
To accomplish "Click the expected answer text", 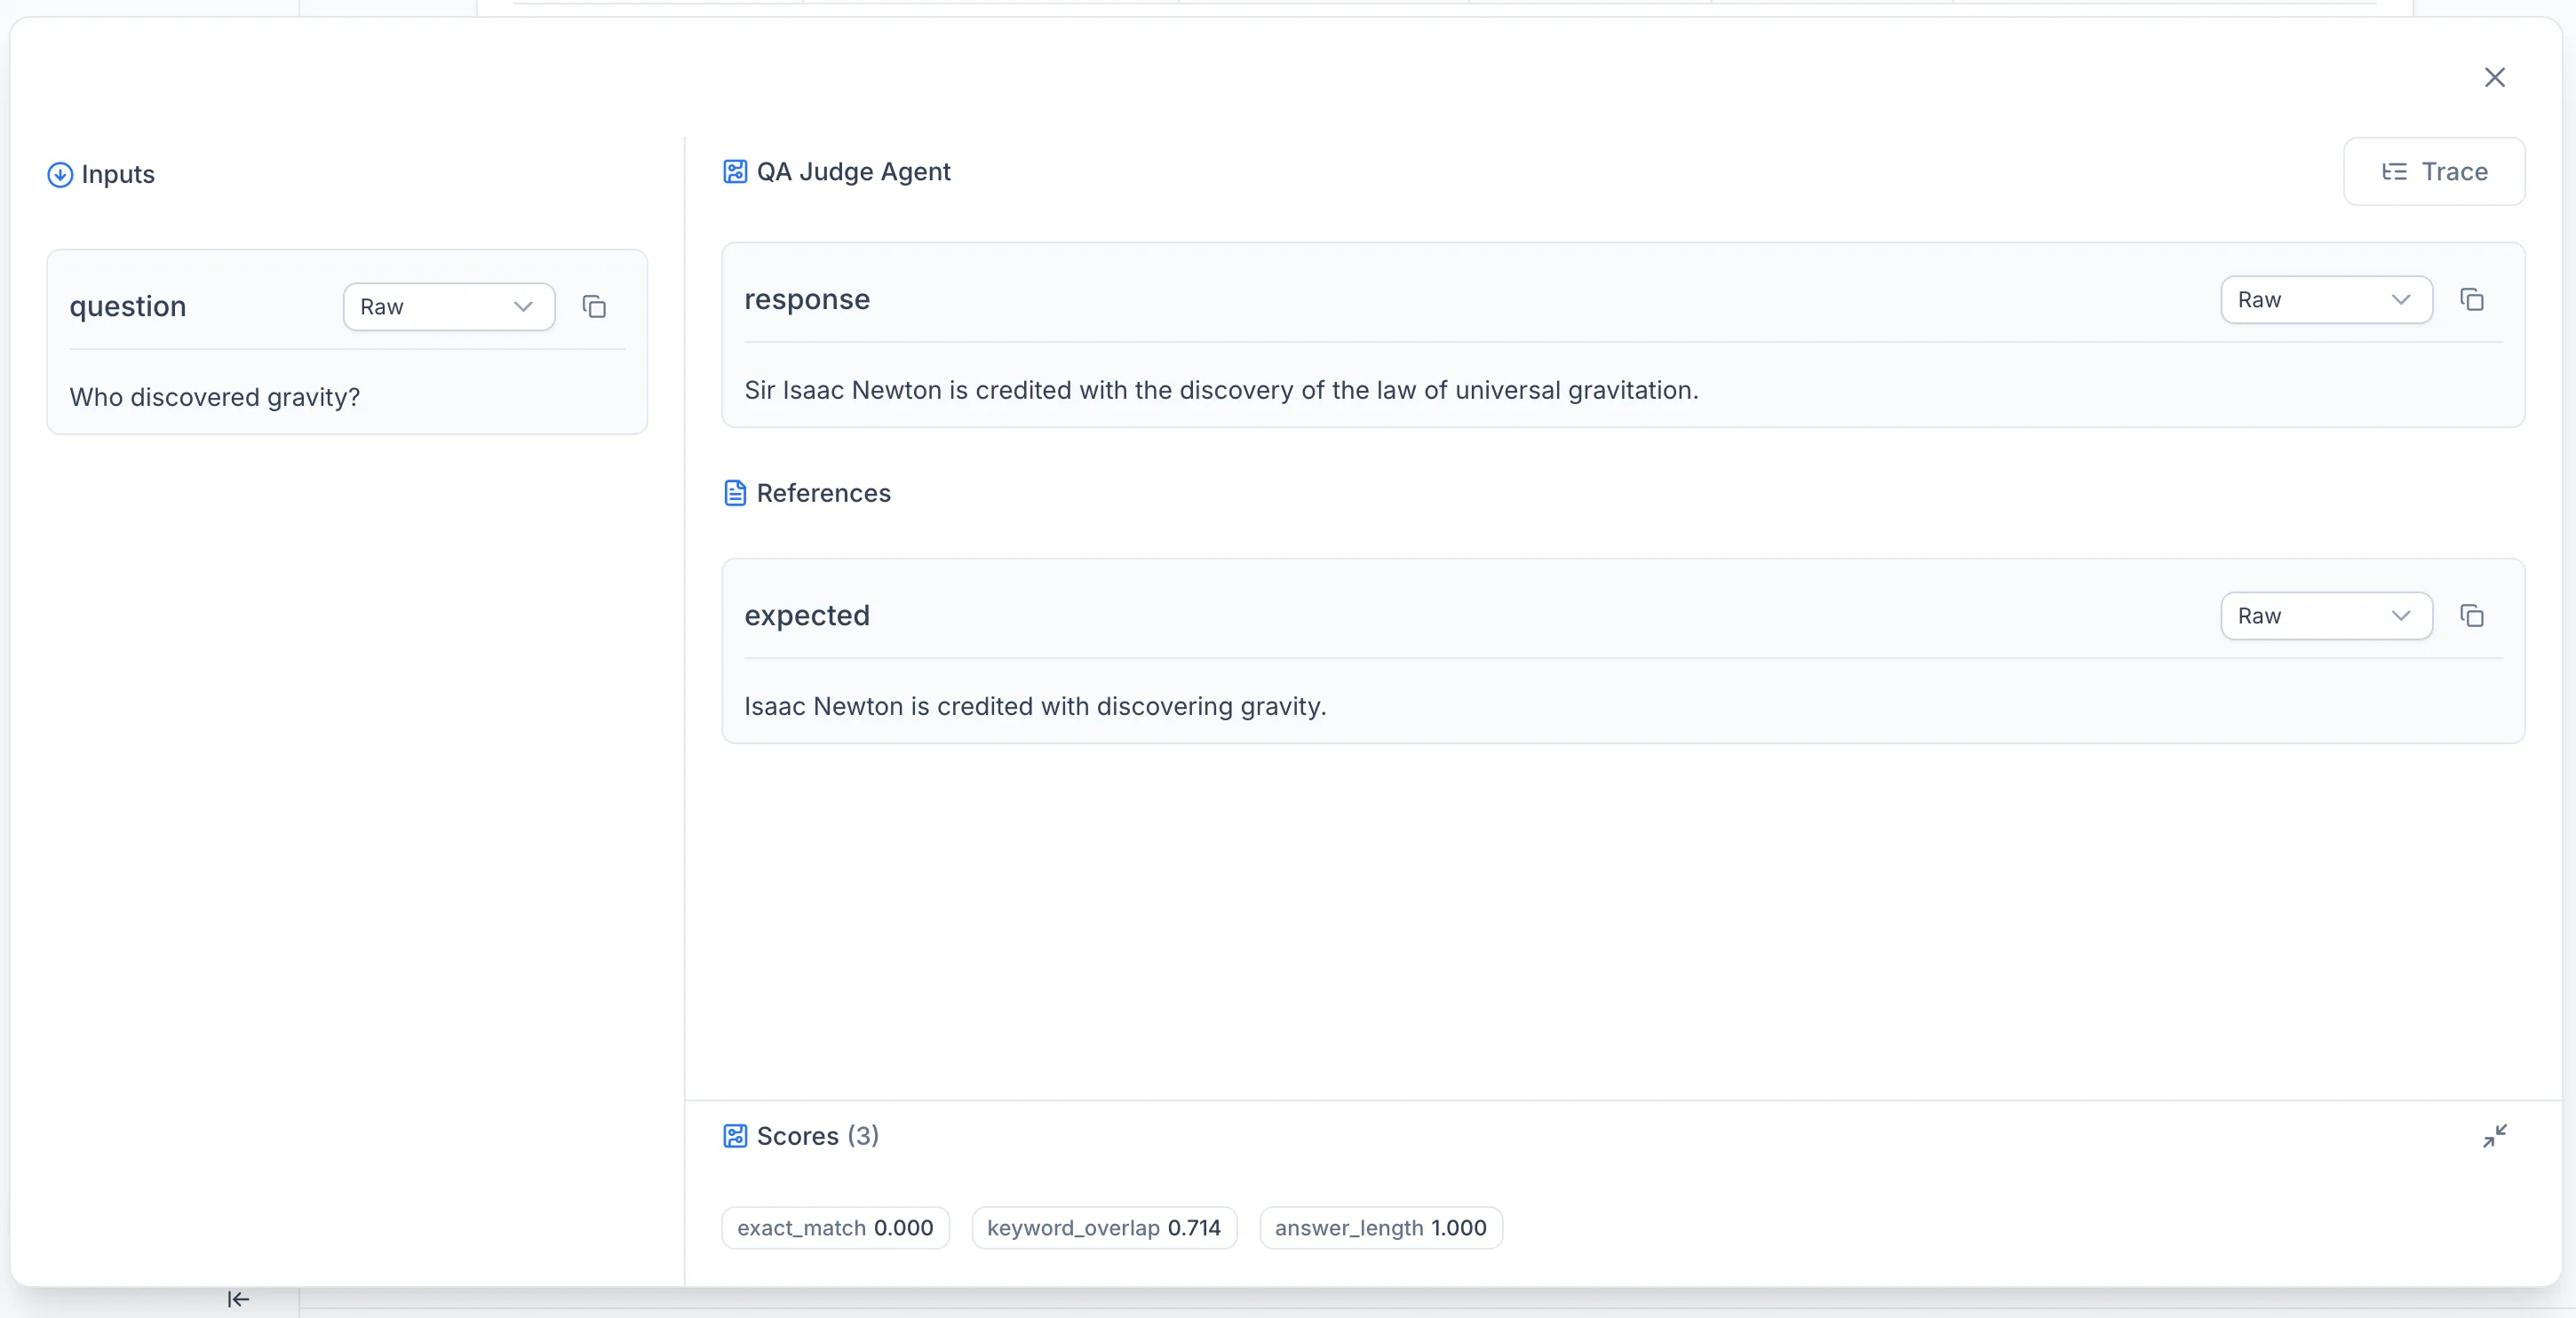I will tap(1035, 706).
